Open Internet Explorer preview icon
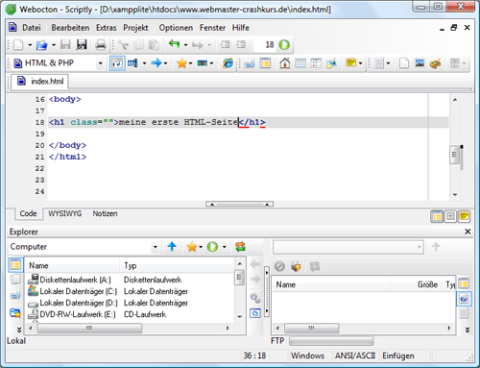The height and width of the screenshot is (368, 480). 228,63
